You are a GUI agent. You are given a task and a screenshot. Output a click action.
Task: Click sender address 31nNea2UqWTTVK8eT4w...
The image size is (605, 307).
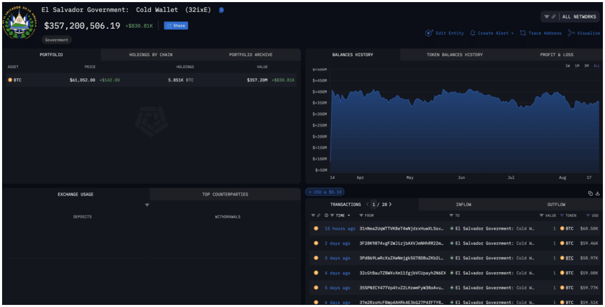[x=402, y=228]
